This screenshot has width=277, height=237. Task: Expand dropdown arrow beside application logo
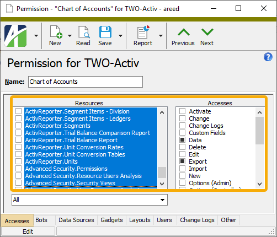[x=36, y=36]
